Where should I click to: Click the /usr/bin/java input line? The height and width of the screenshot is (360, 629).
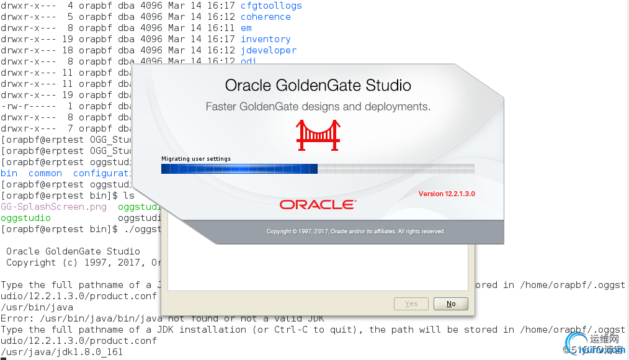coord(37,307)
